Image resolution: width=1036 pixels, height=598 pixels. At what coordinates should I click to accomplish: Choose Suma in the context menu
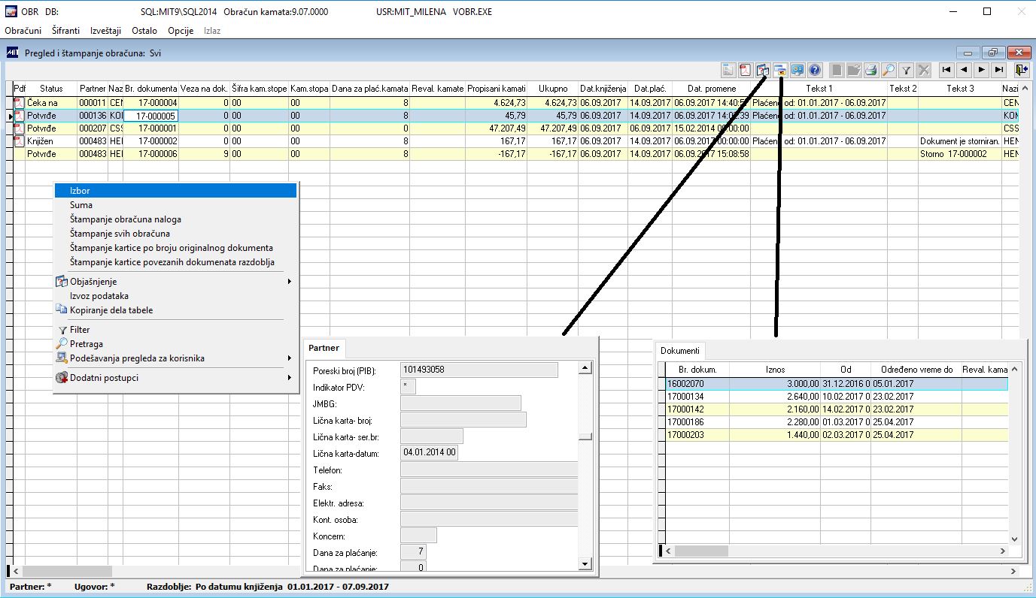pos(175,205)
